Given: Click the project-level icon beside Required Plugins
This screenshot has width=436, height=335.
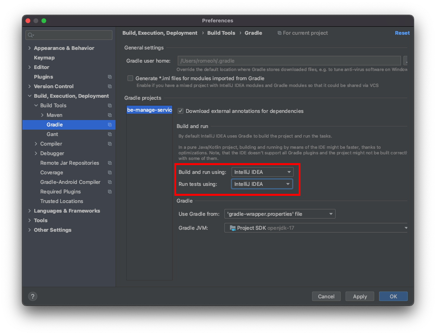Looking at the screenshot, I should (x=110, y=192).
